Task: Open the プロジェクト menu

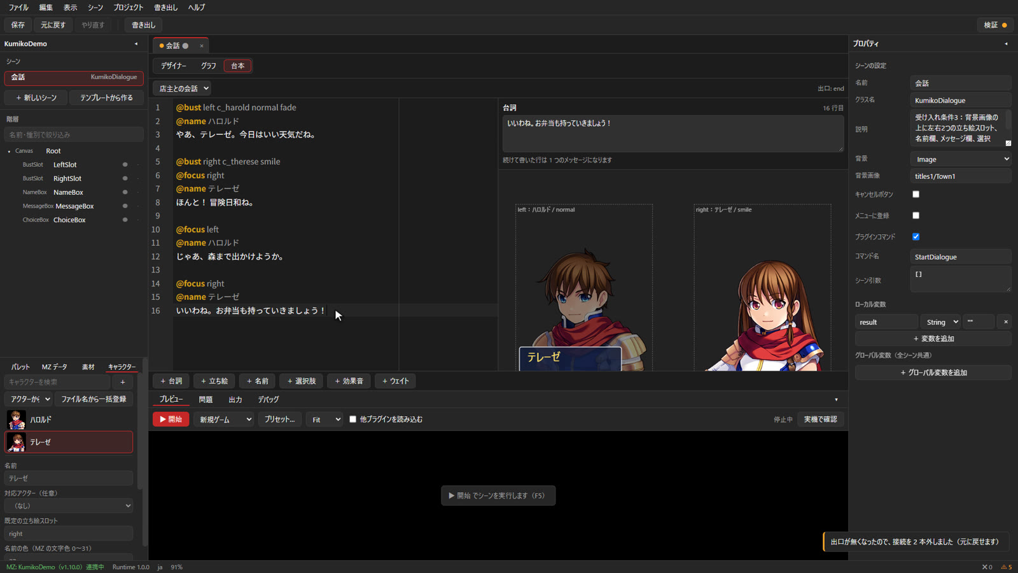Action: (128, 8)
